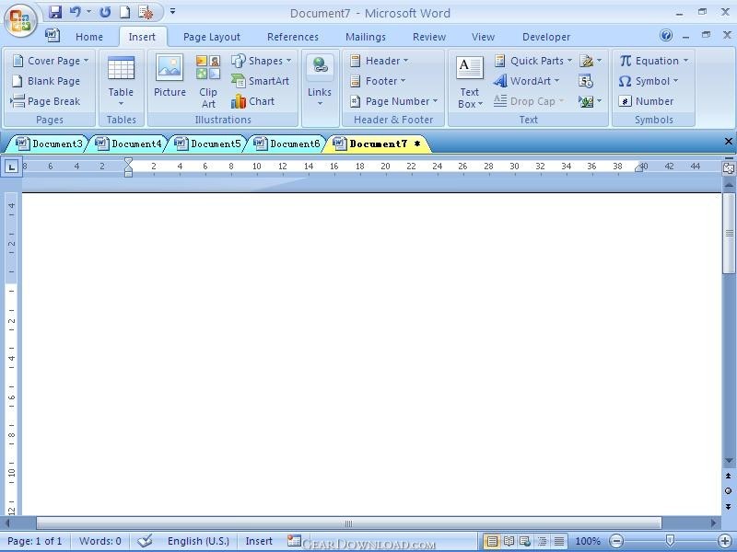Open the Shapes gallery

pos(262,61)
